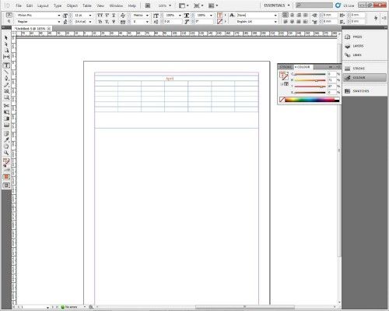Toggle paragraph formatting controls mode
The height and width of the screenshot is (311, 389).
[9, 22]
